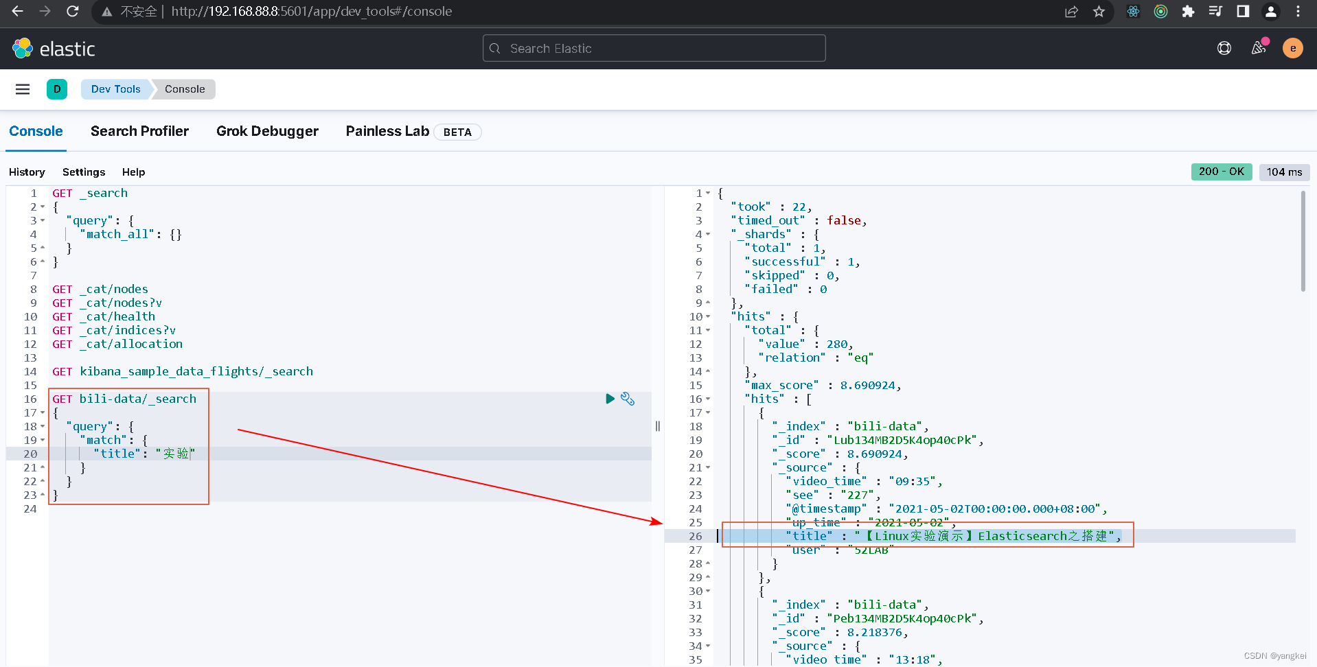The image size is (1317, 667).
Task: Click the response pane vertical scrollbar
Action: pos(1303,241)
